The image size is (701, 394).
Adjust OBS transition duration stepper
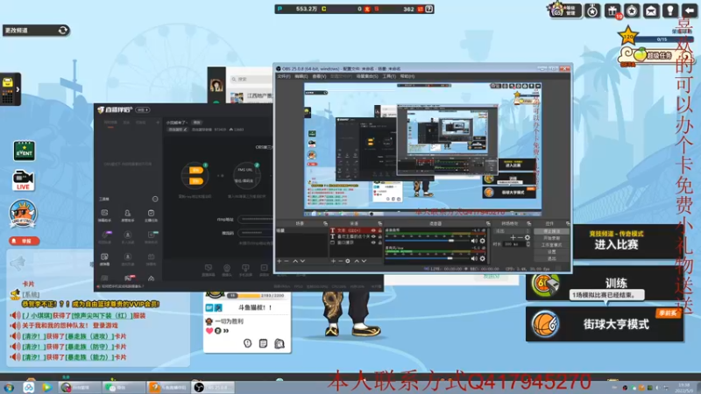(528, 244)
